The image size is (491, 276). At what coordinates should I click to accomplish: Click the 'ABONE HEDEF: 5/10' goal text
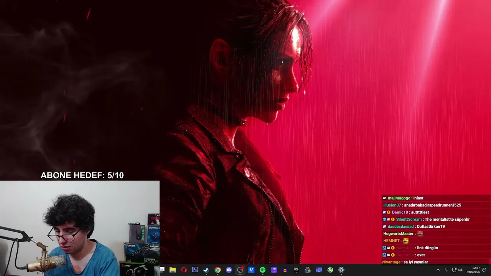pos(82,176)
